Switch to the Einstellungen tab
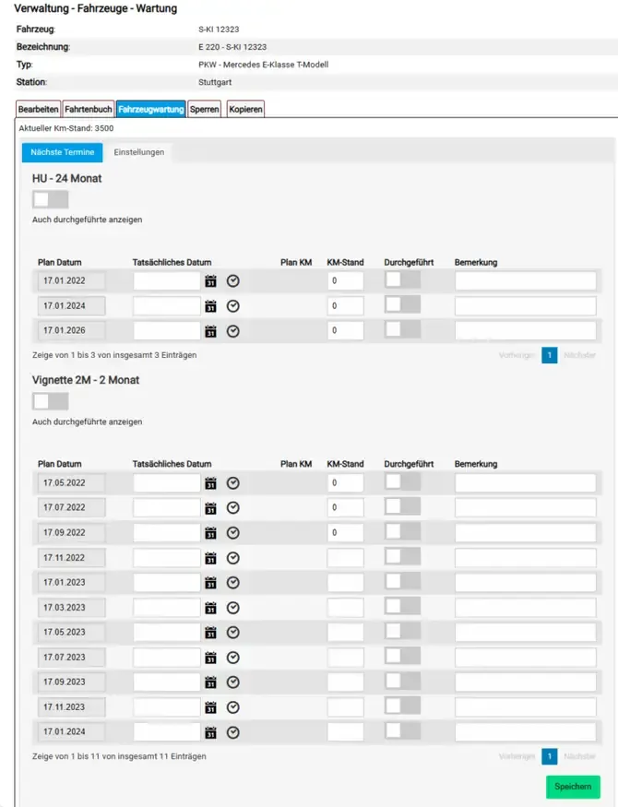The width and height of the screenshot is (618, 807). [x=139, y=152]
